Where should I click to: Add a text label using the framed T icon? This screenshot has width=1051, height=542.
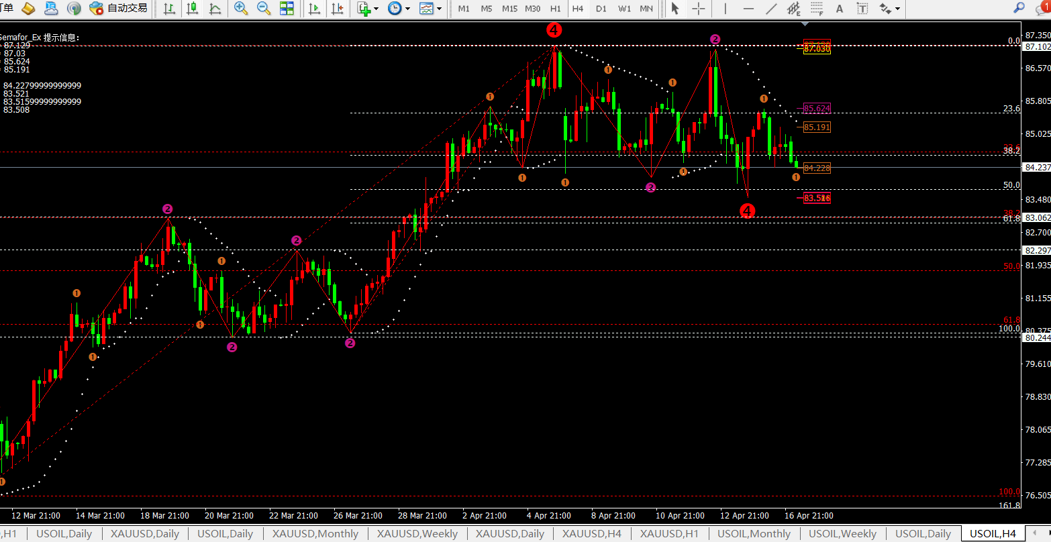pyautogui.click(x=862, y=9)
